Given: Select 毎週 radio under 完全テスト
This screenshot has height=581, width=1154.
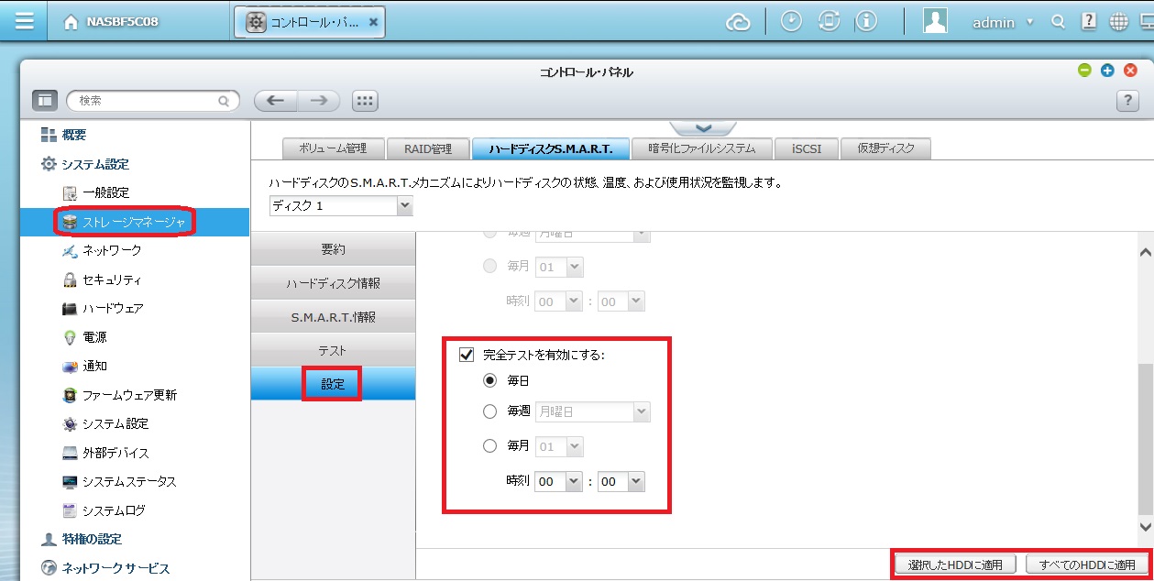Looking at the screenshot, I should (x=490, y=411).
